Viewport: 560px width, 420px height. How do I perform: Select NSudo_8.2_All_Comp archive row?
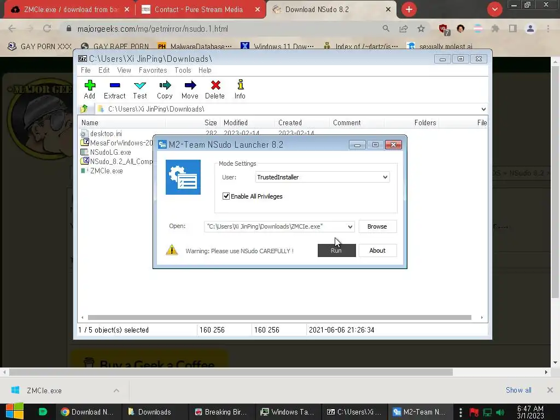[116, 161]
